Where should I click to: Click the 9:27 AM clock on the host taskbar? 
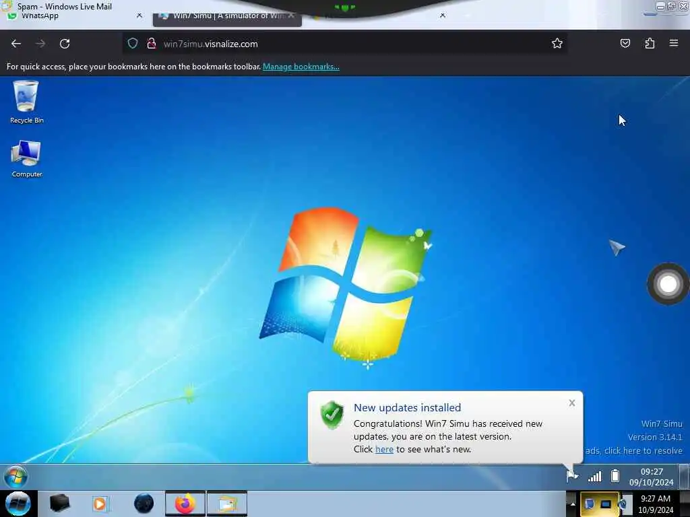click(656, 504)
